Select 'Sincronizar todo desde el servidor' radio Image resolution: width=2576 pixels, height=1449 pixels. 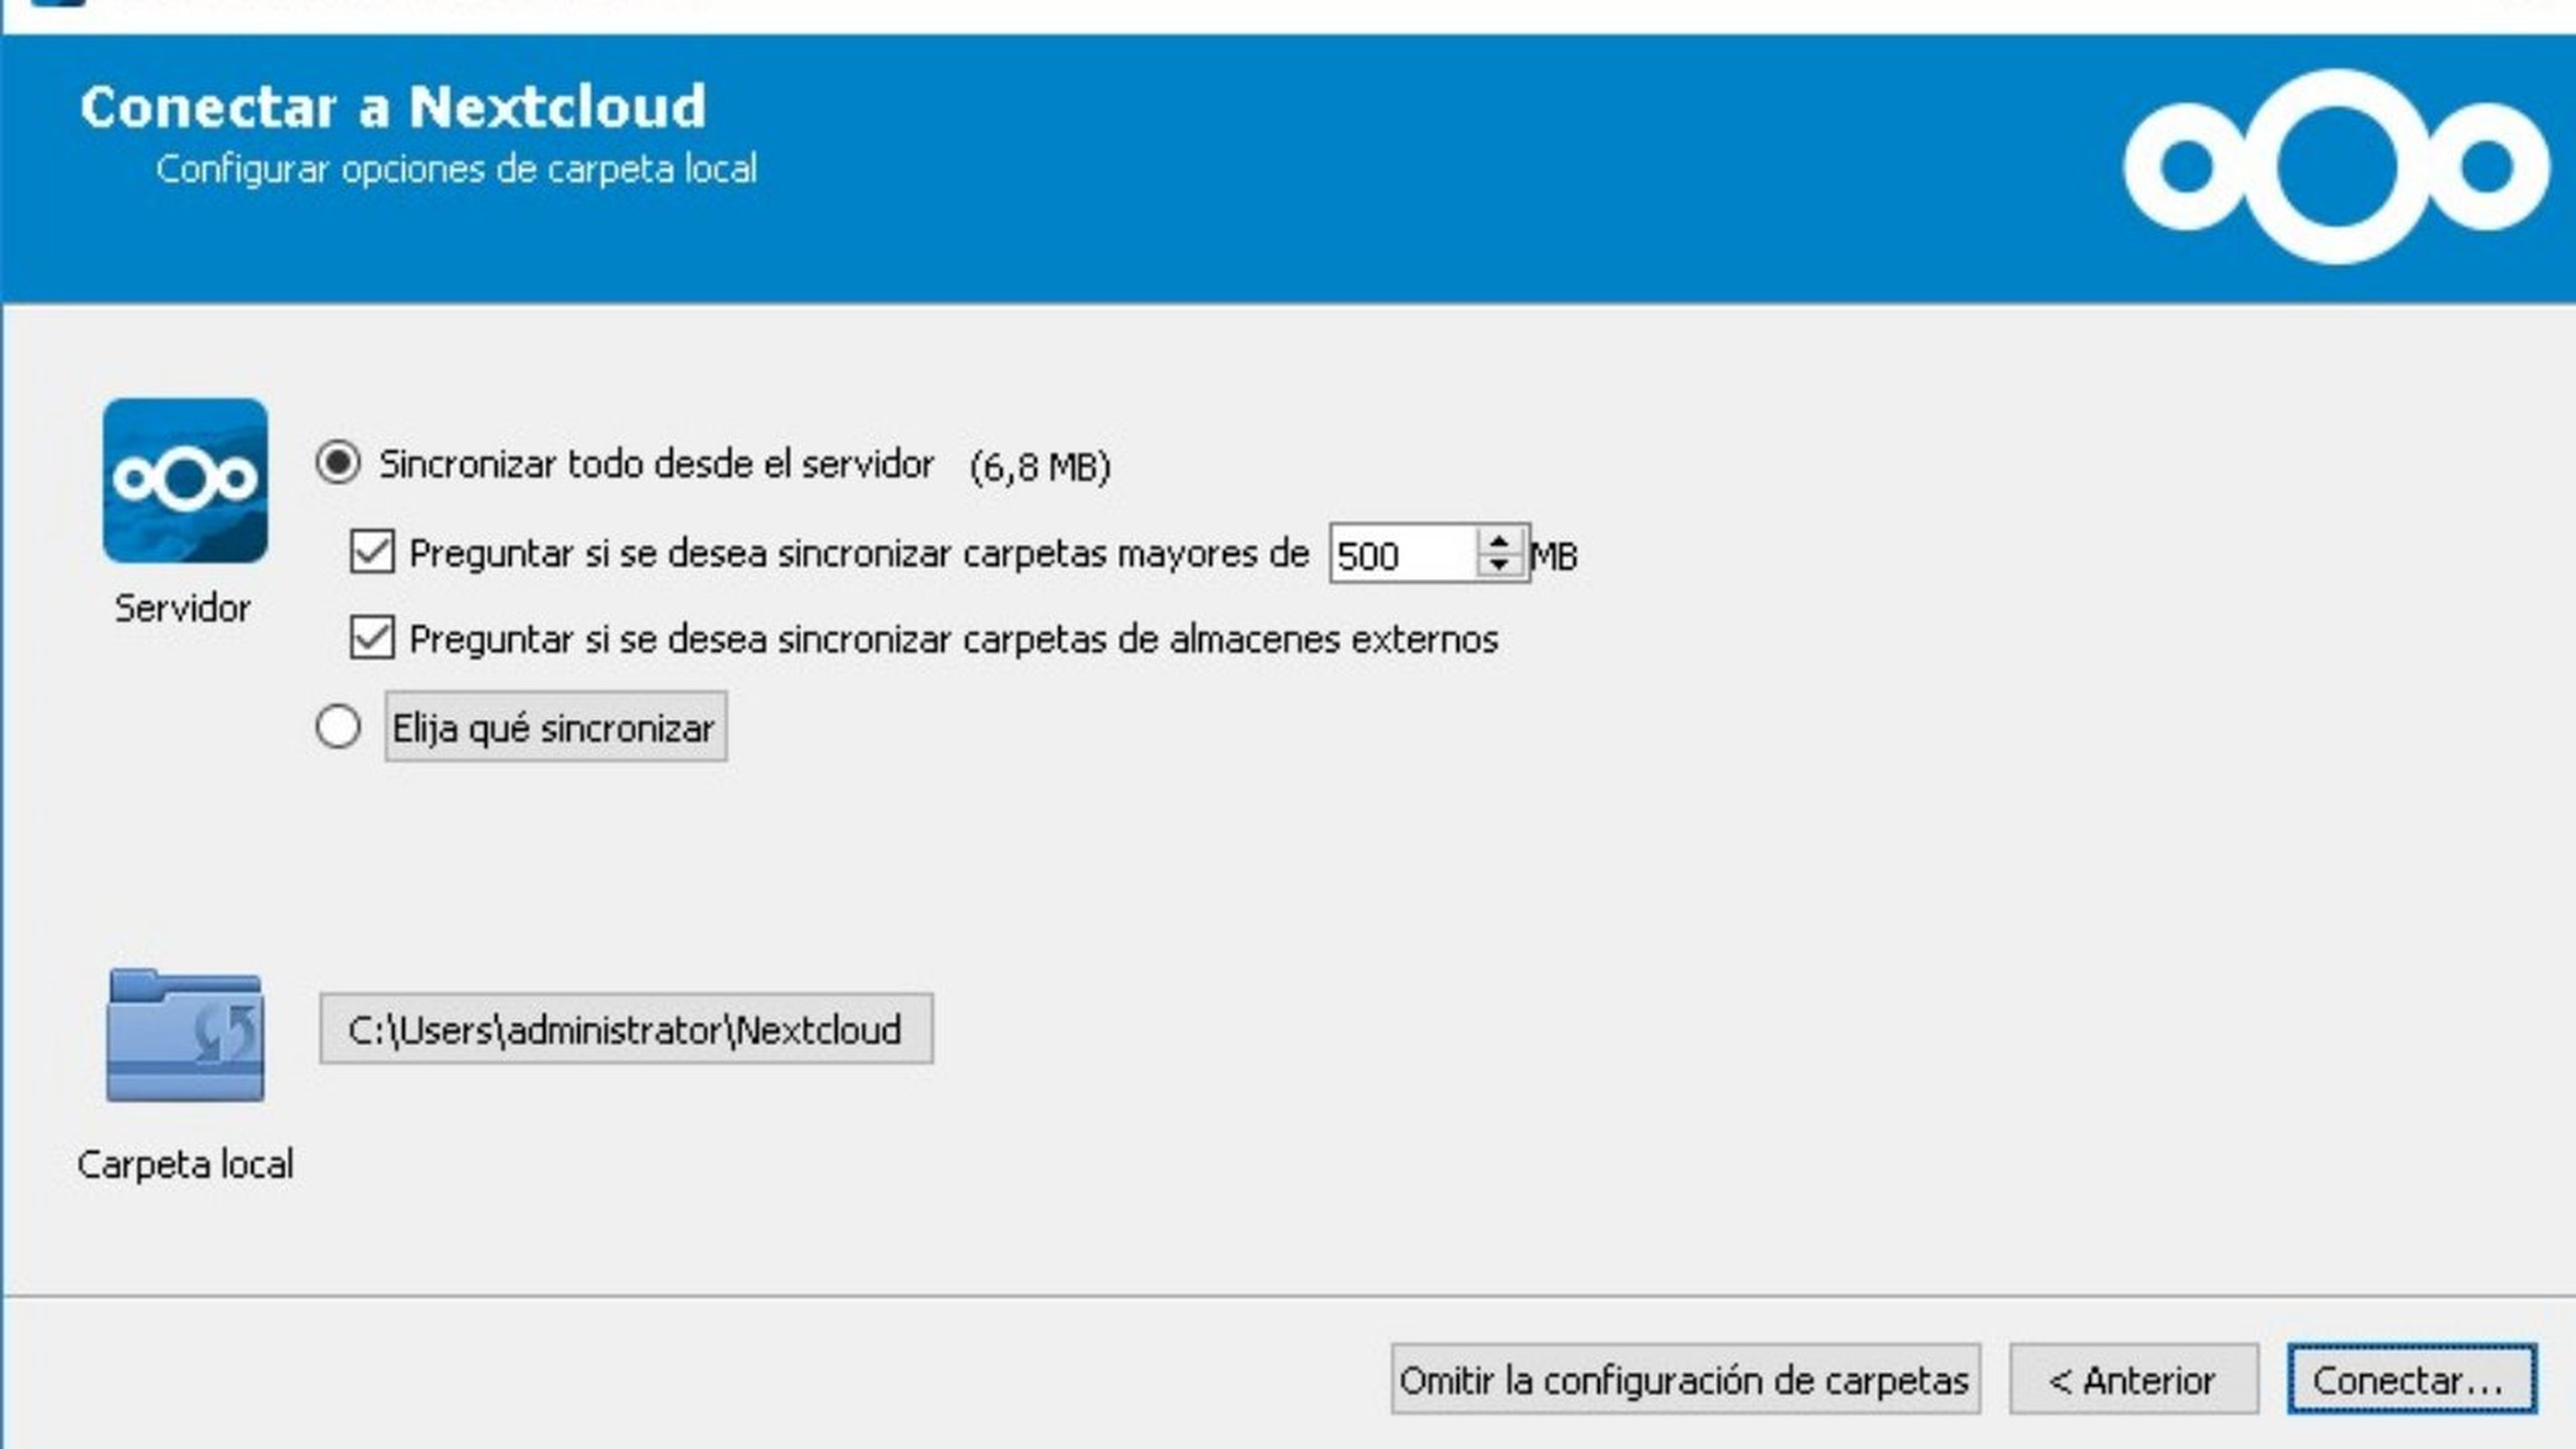pyautogui.click(x=338, y=463)
